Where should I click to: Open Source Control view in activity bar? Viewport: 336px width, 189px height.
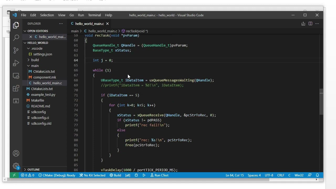point(16,50)
